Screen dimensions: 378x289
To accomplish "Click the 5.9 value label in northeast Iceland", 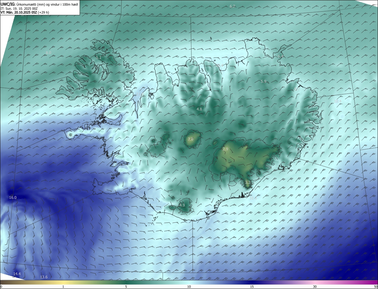I will pos(263,81).
